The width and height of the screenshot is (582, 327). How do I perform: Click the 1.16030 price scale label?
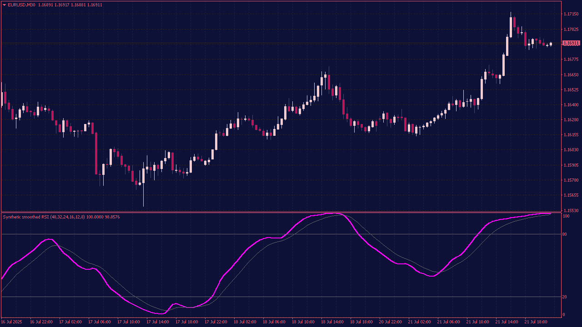click(x=571, y=150)
